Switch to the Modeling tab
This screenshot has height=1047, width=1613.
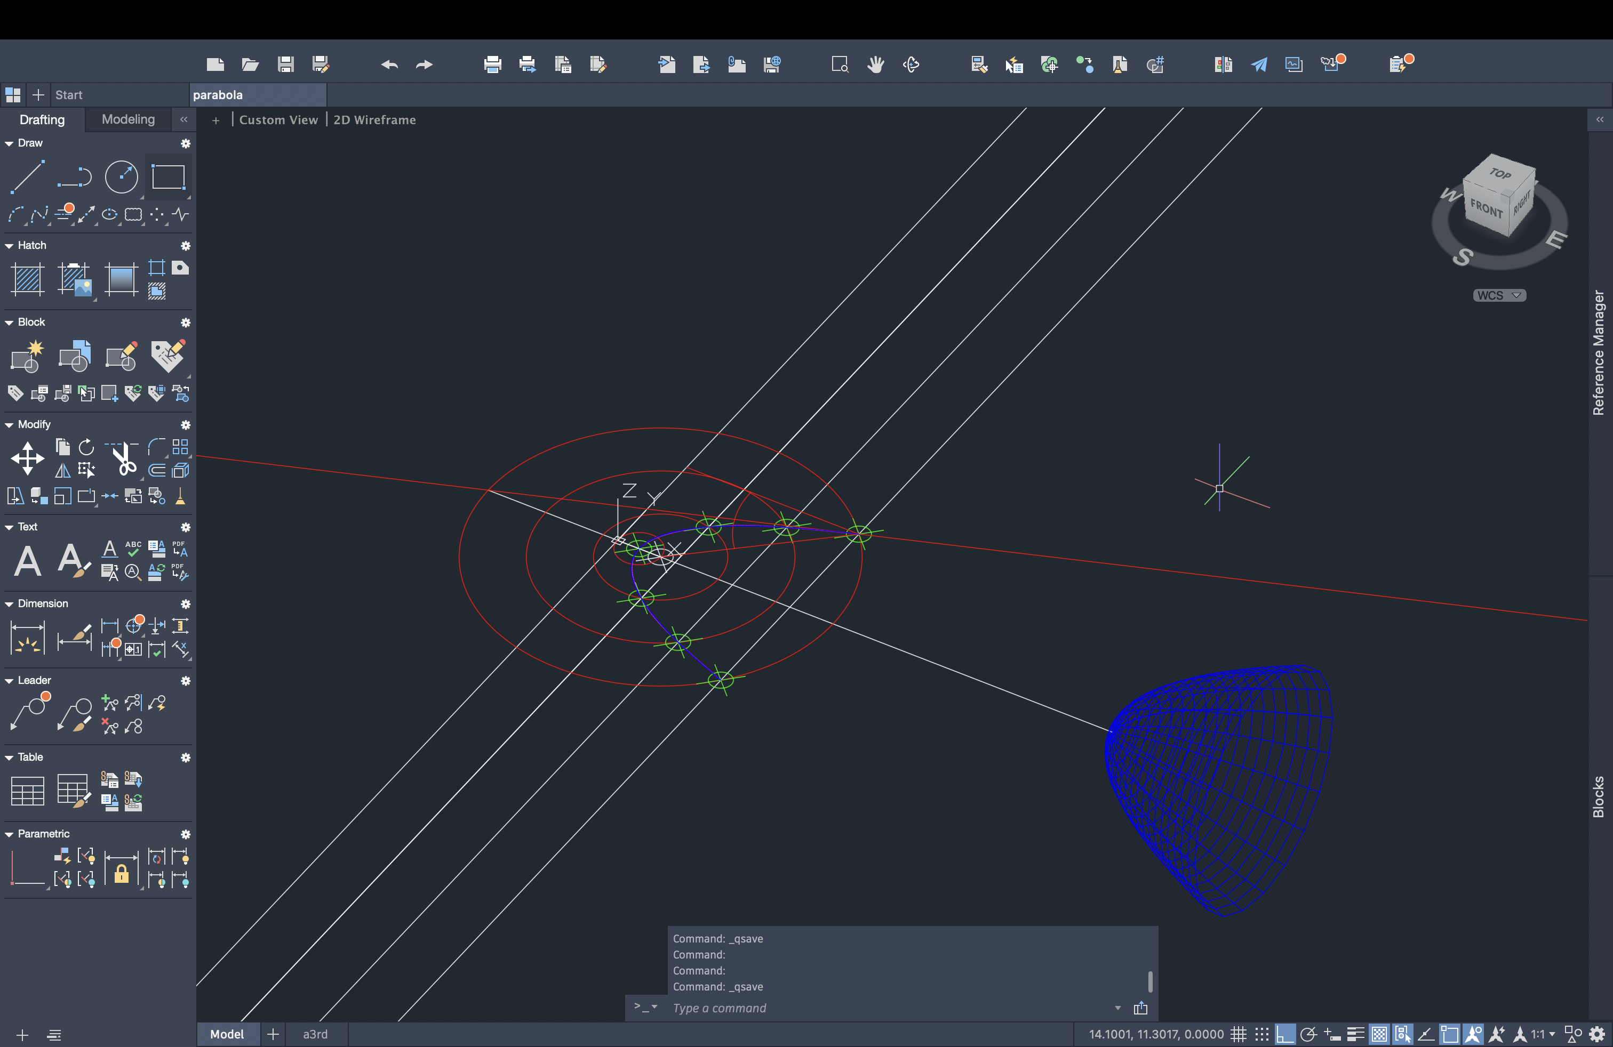[x=128, y=119]
